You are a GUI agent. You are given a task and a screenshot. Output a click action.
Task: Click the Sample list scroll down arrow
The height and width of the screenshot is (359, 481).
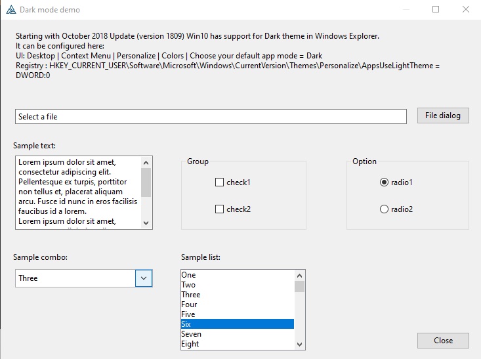coord(300,344)
